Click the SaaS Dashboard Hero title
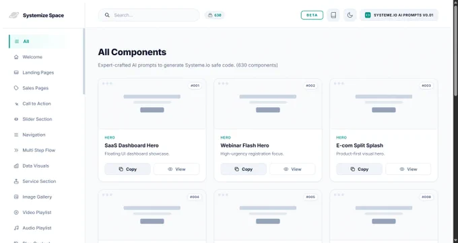 131,145
